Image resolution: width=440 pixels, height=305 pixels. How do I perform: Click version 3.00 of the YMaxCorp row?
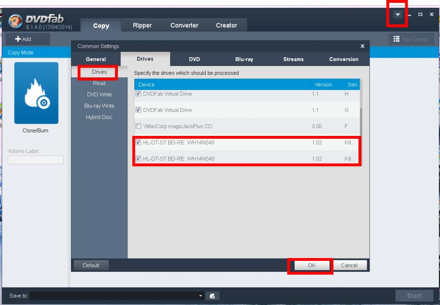tap(316, 126)
